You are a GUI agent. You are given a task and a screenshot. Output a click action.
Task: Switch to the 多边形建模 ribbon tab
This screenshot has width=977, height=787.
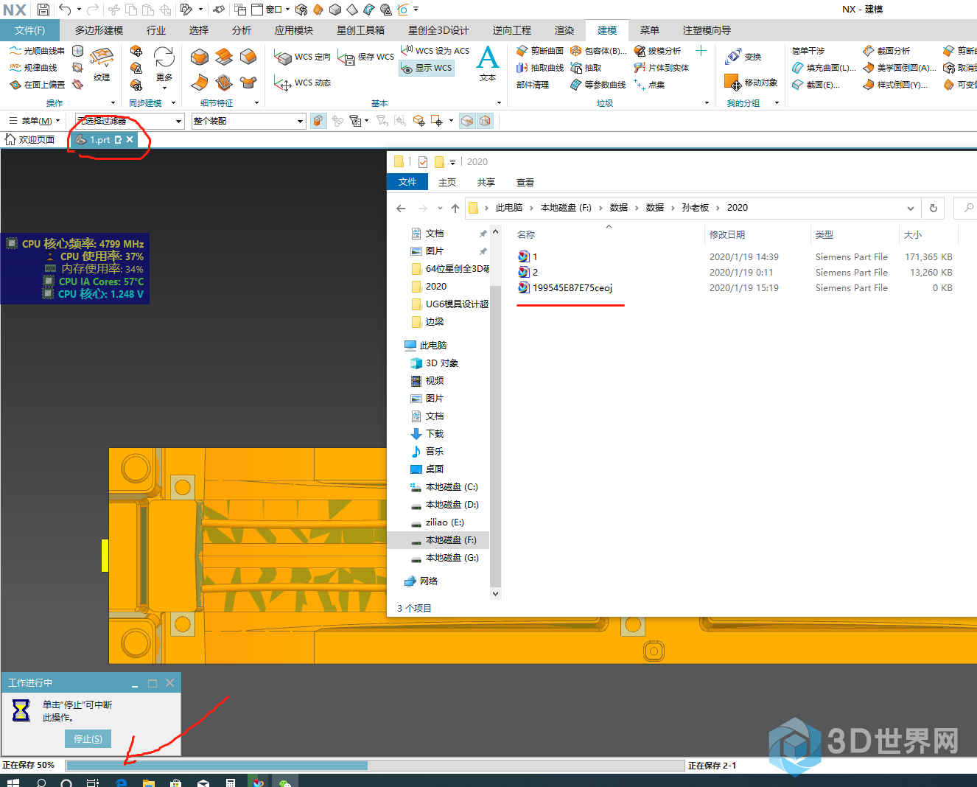(99, 30)
